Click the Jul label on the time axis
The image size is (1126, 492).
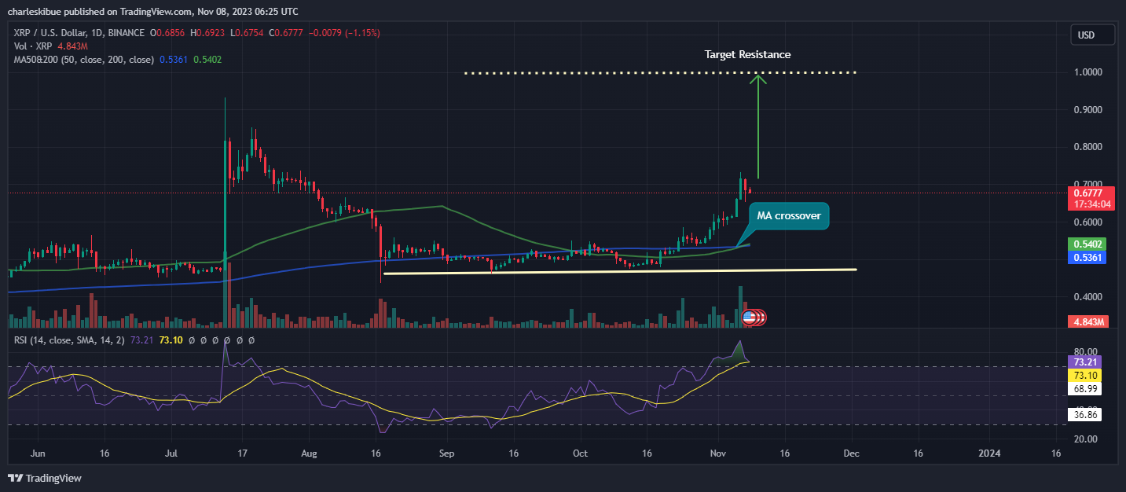171,453
